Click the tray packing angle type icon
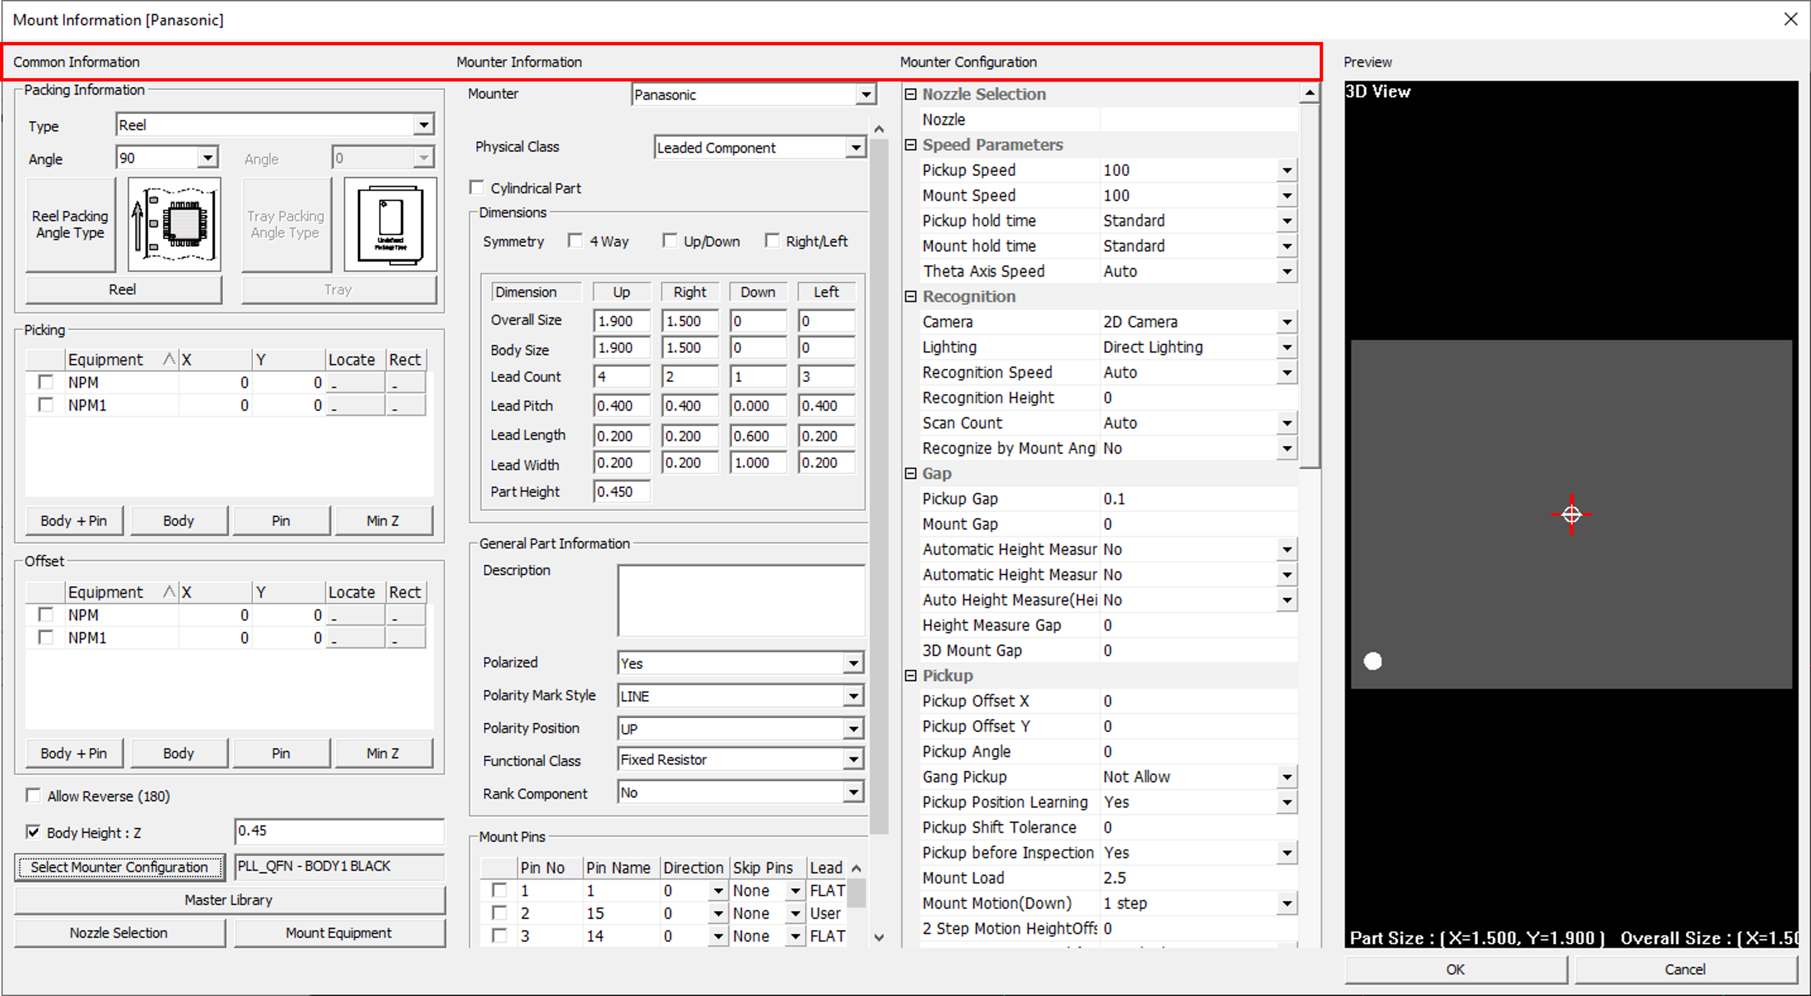Image resolution: width=1811 pixels, height=996 pixels. tap(390, 224)
